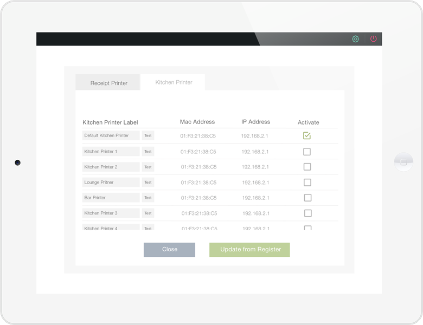Check the Bar Printer activate box
Screen dimensions: 423x325
pyautogui.click(x=307, y=198)
